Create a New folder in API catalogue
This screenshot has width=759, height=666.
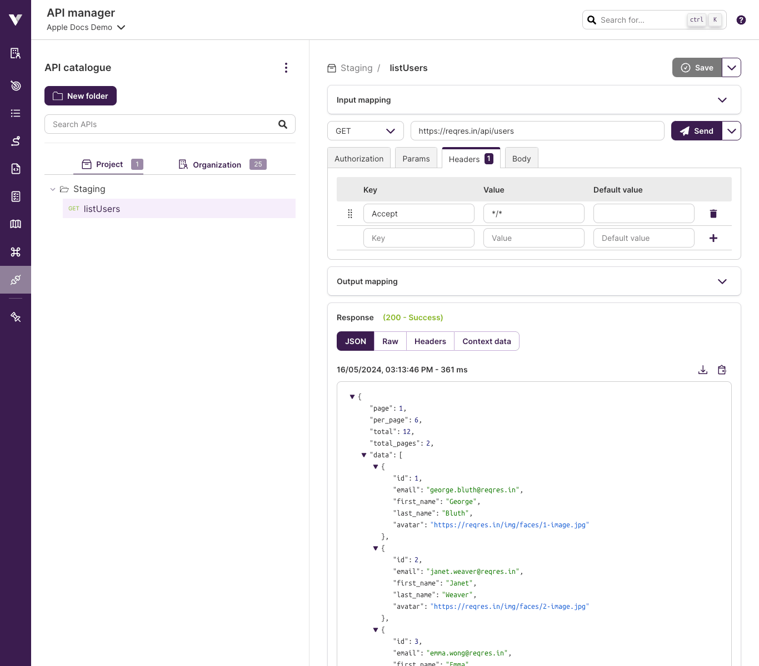[80, 95]
